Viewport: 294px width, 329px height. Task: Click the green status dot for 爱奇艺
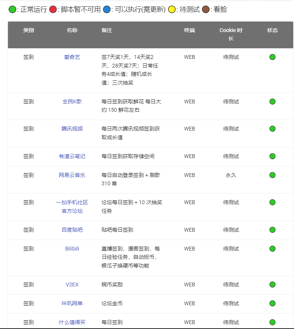(273, 57)
